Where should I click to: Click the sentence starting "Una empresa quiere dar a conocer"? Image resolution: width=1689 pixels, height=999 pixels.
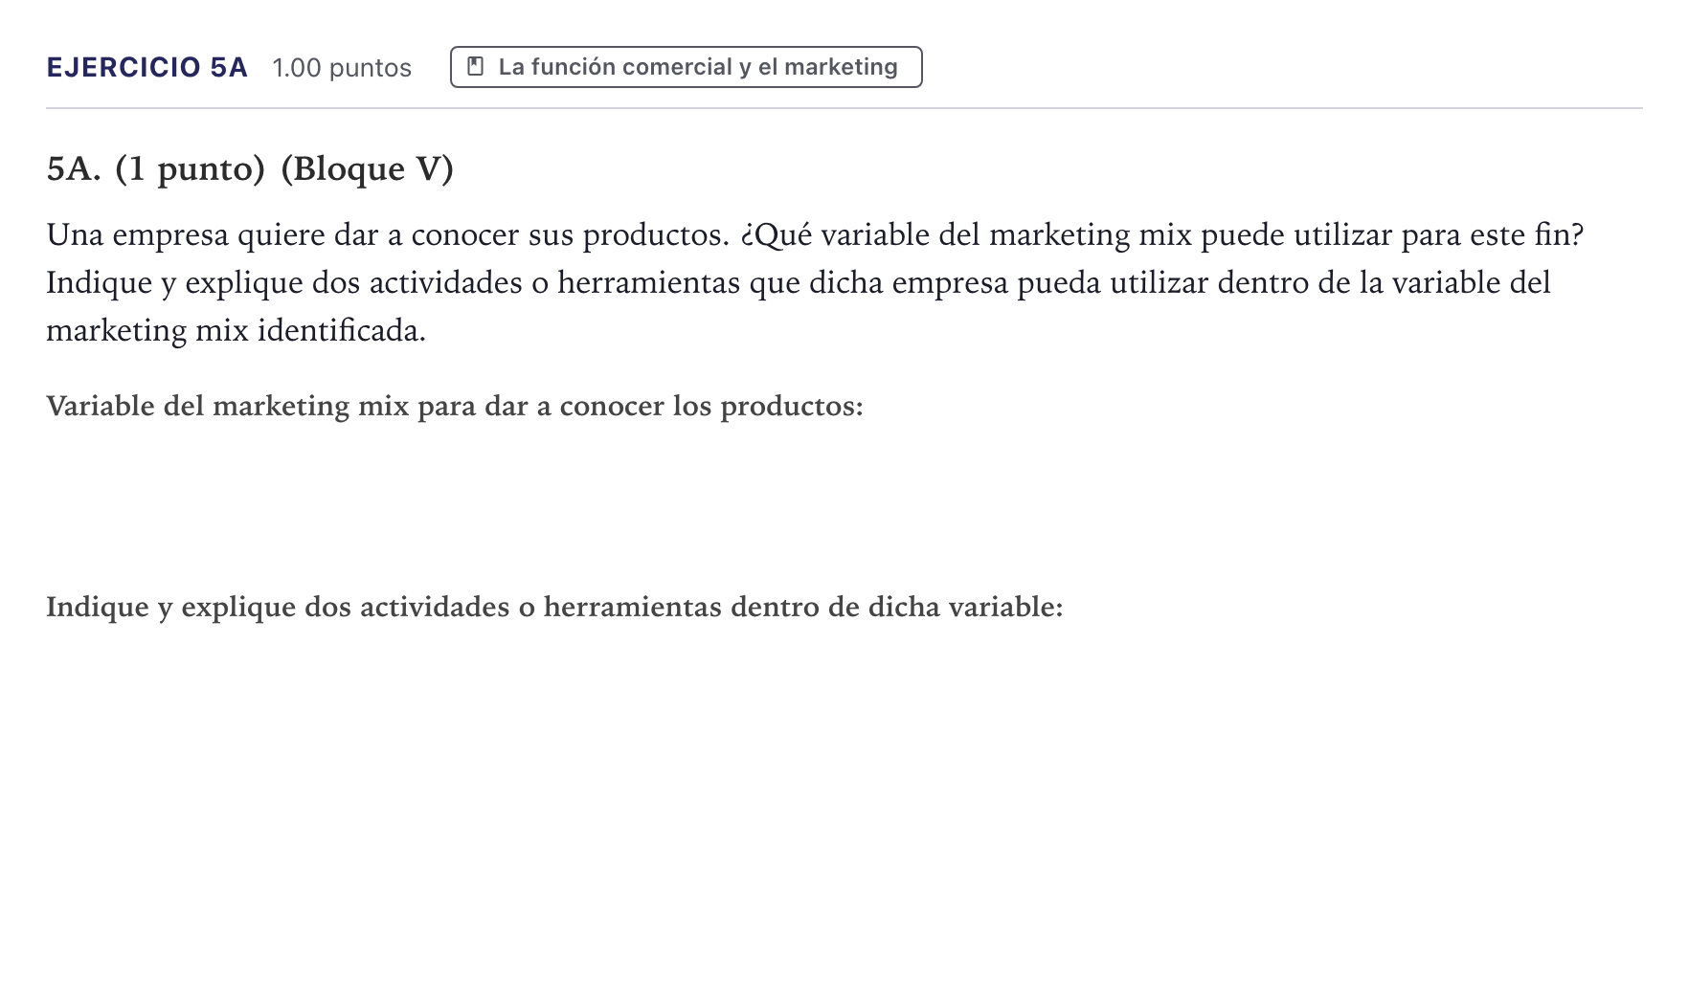[x=815, y=235]
